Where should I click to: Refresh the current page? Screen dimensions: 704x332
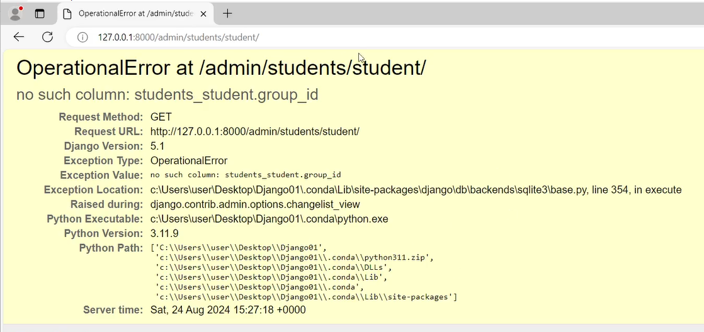click(x=47, y=37)
